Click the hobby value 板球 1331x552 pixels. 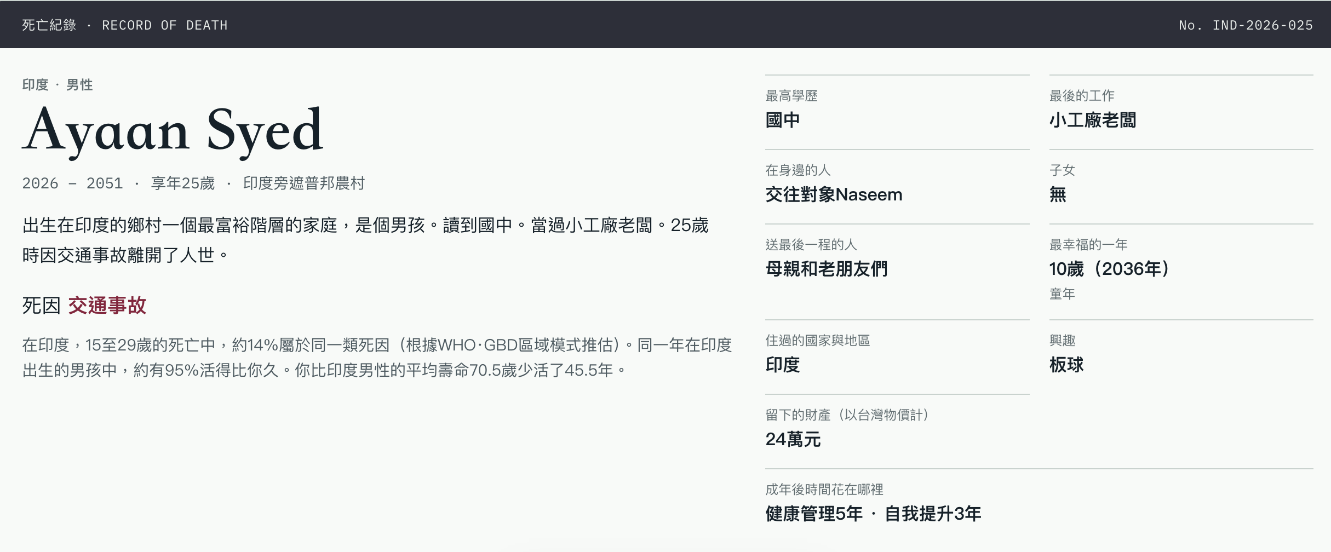1066,365
